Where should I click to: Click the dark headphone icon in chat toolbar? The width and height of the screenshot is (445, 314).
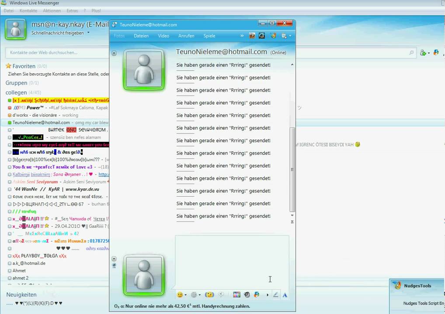tap(262, 36)
